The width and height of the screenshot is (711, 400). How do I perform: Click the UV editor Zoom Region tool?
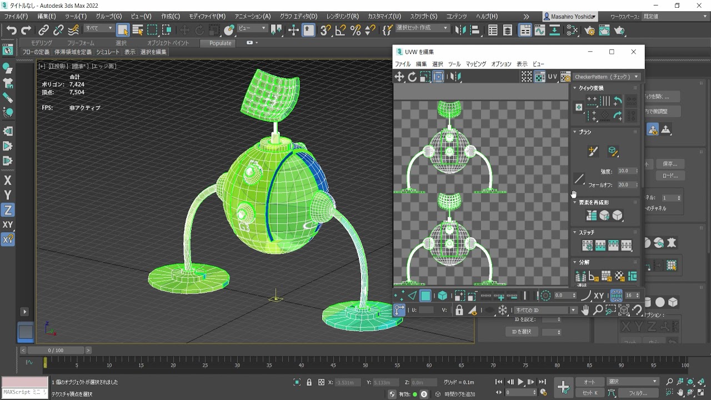tap(610, 311)
